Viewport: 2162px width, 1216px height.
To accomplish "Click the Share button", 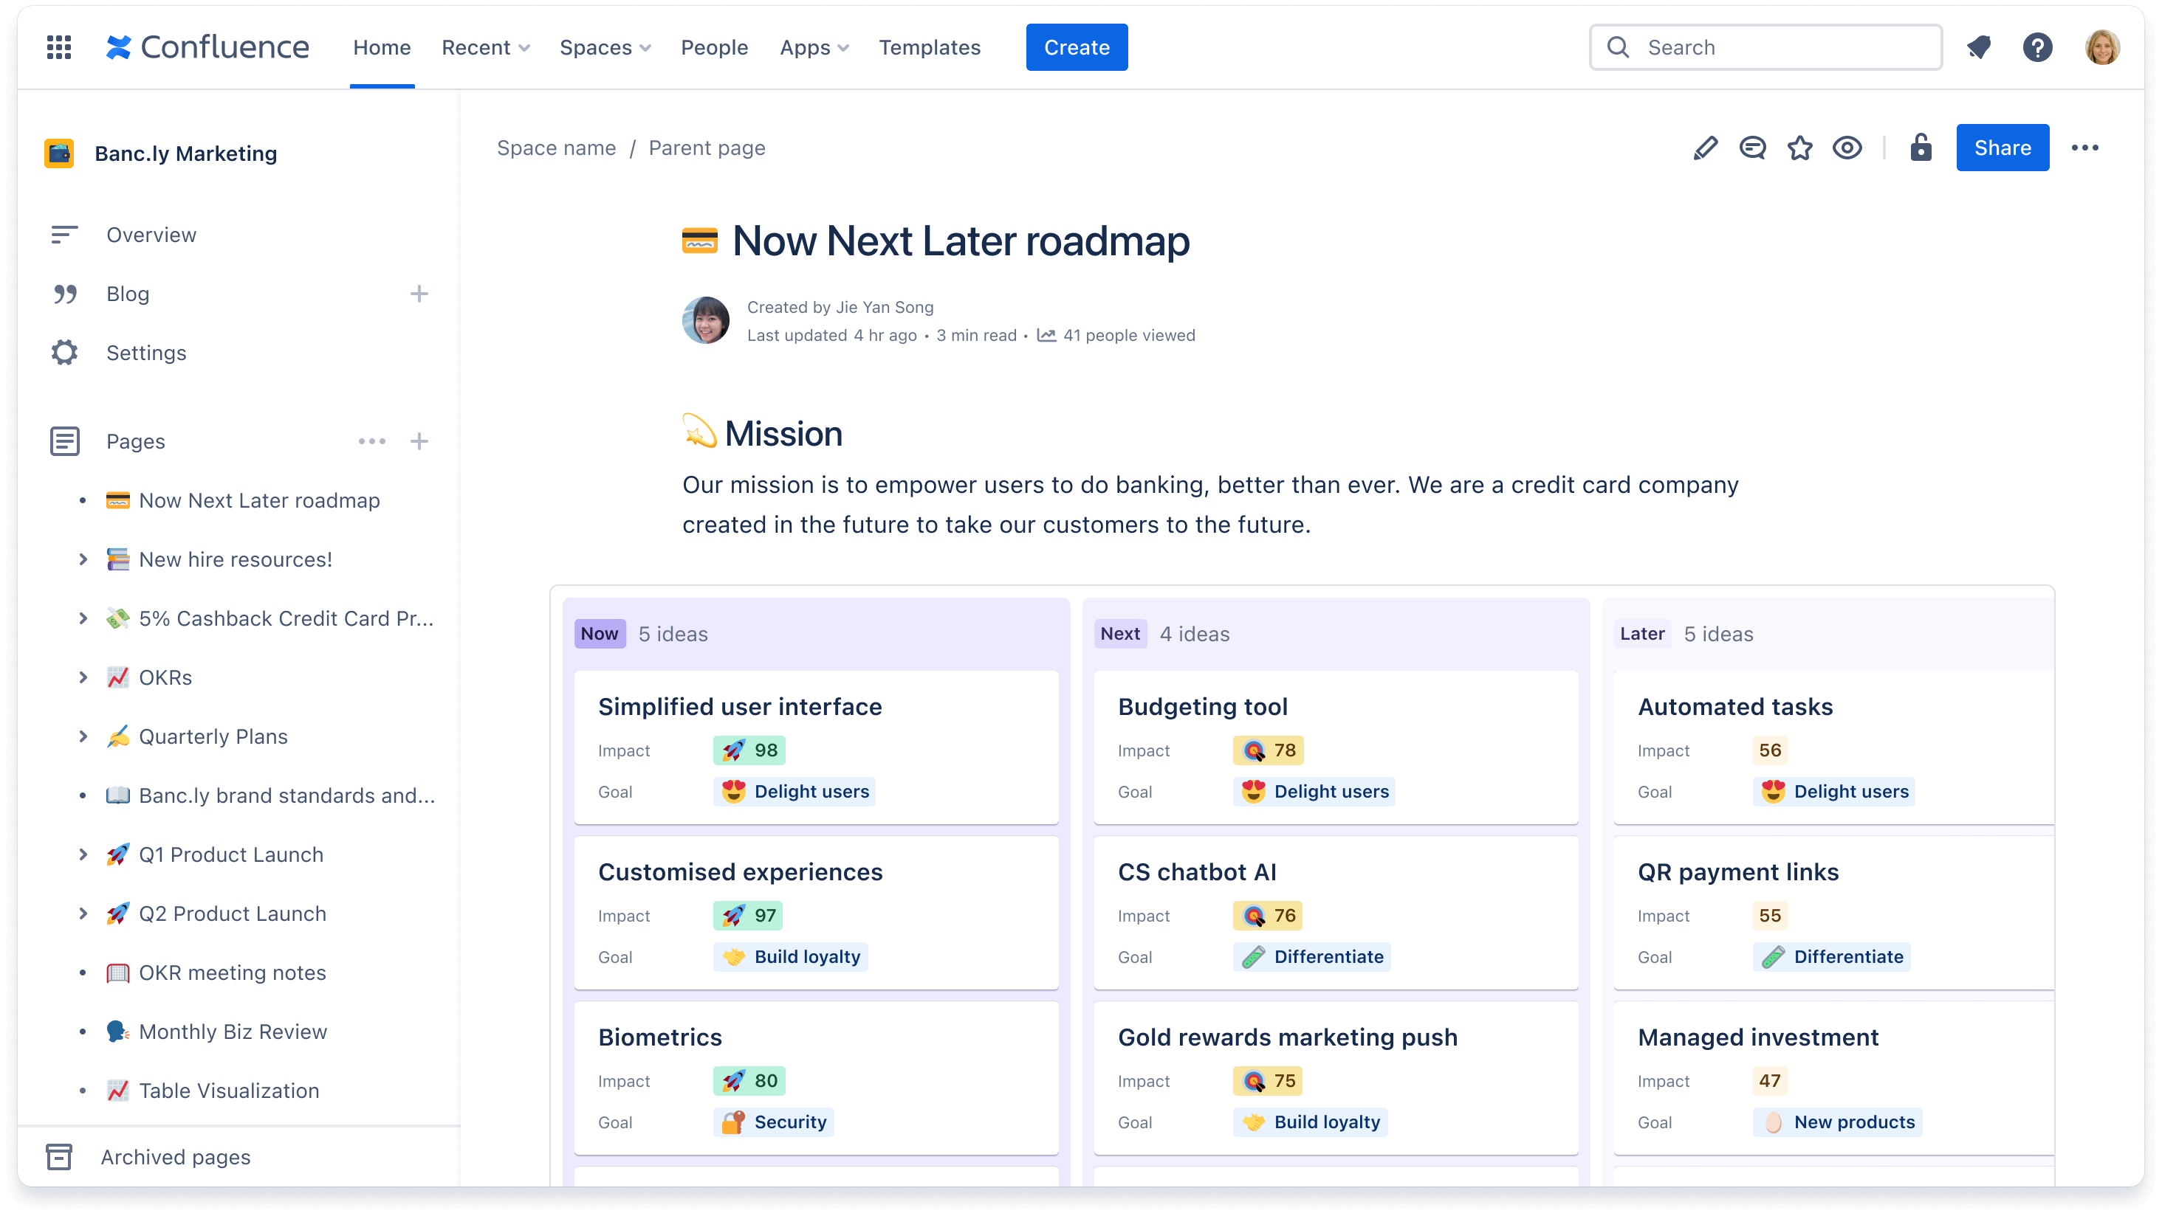I will [x=2002, y=147].
